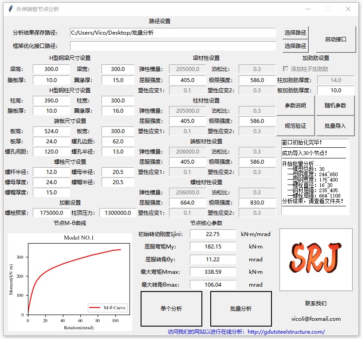362x339 pixels.
Task: Click the SRJ logo image
Action: [x=316, y=260]
